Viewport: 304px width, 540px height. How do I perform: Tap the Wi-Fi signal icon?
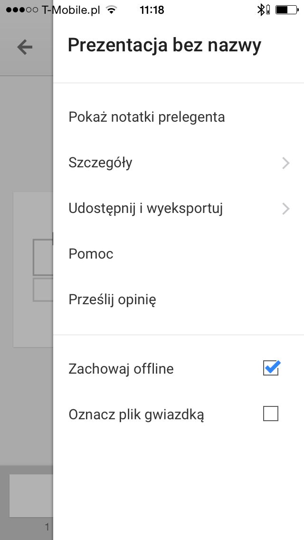pyautogui.click(x=111, y=10)
